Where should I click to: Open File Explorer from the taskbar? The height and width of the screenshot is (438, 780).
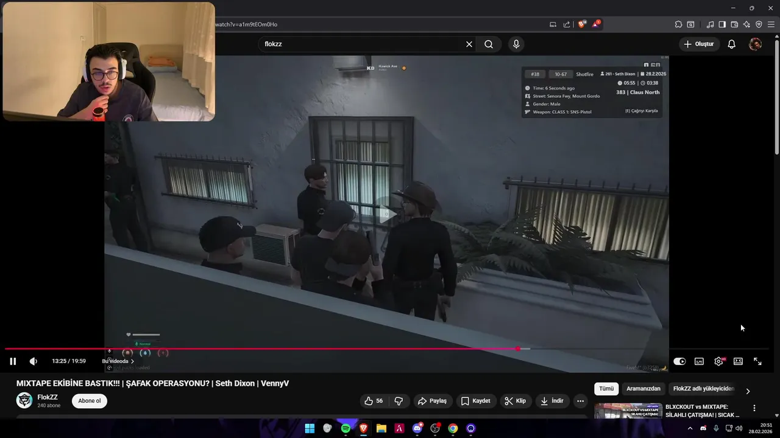[x=381, y=428]
